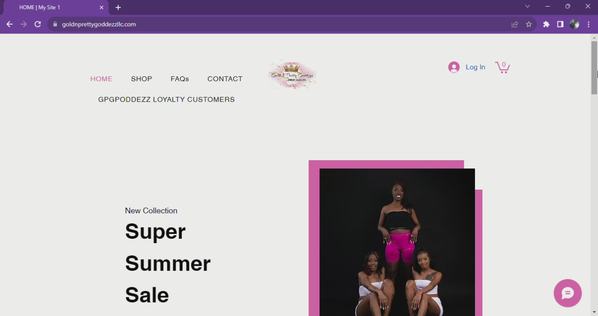Click the share page icon in address bar
This screenshot has width=598, height=316.
click(515, 24)
